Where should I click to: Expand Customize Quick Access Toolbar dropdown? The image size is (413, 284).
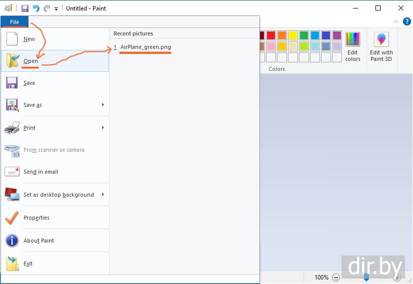56,9
